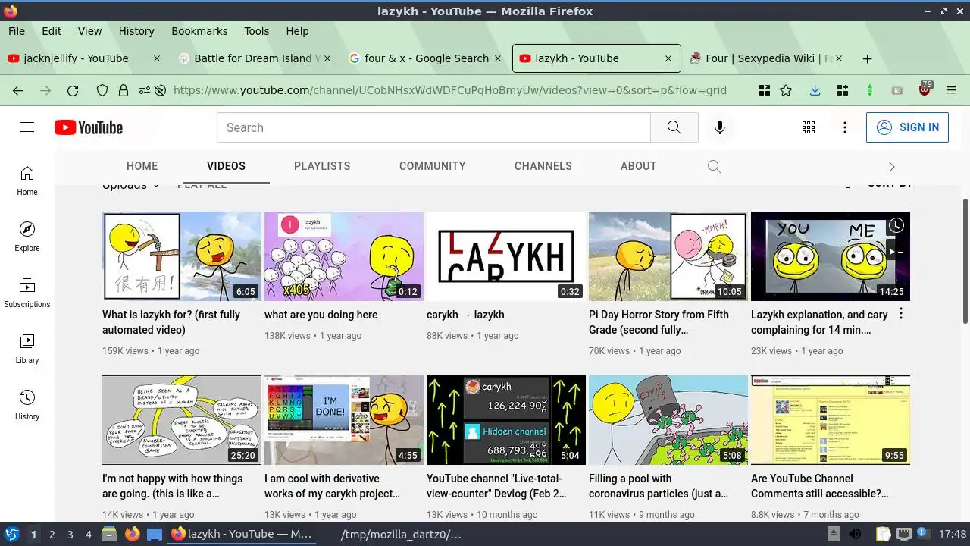Open action menu for Lazykh explanation video
This screenshot has height=546, width=970.
pyautogui.click(x=901, y=314)
